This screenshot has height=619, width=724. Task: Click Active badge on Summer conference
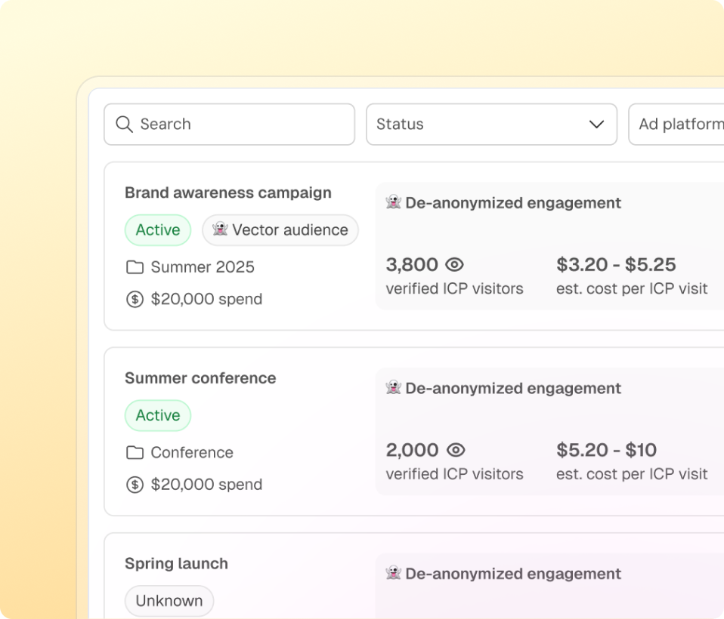tap(158, 415)
